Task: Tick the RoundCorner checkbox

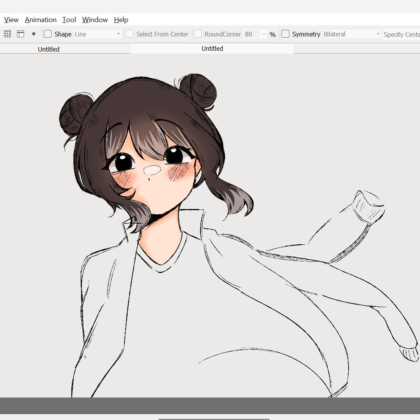Action: (x=198, y=34)
